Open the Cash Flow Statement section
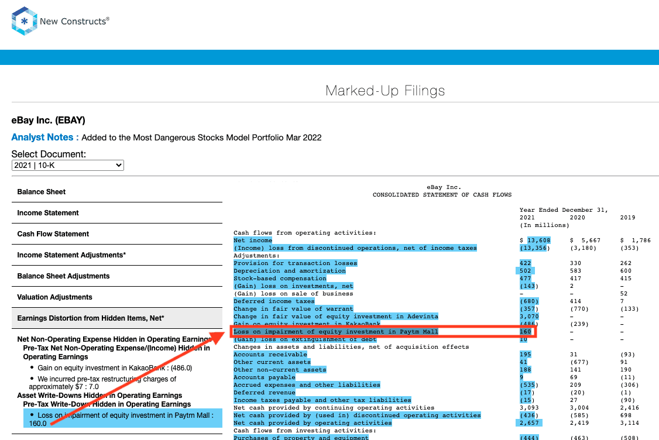The width and height of the screenshot is (659, 440). [53, 234]
